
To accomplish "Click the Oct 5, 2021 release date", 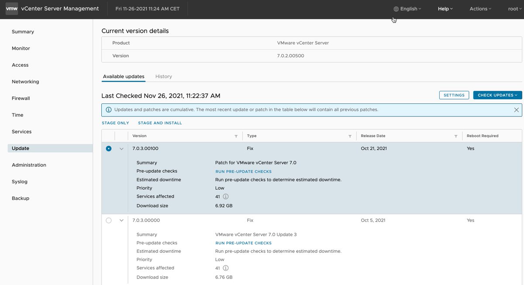I will [372, 220].
